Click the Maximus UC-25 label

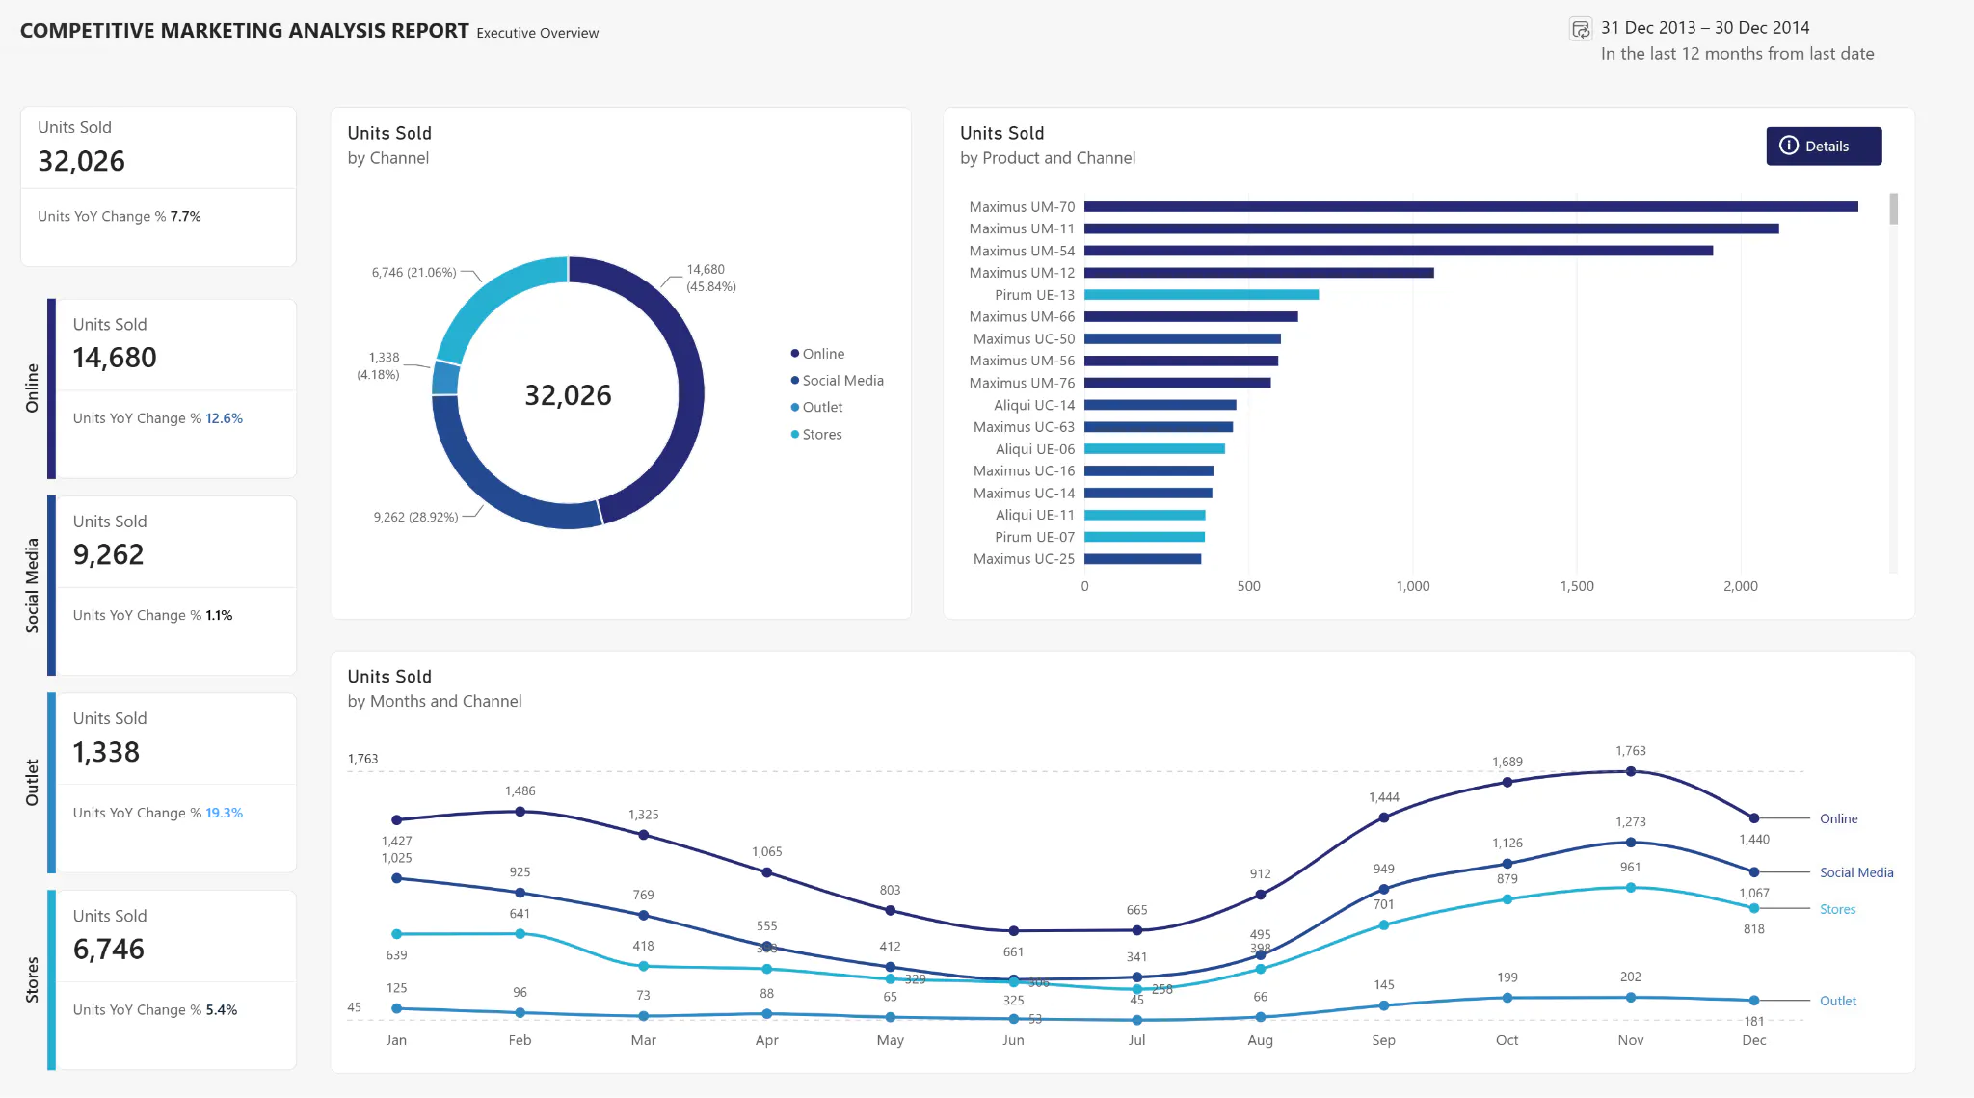tap(1024, 559)
